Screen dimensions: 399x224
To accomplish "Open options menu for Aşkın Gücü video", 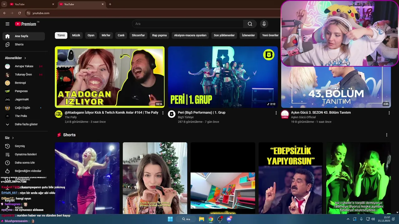I will 389,113.
